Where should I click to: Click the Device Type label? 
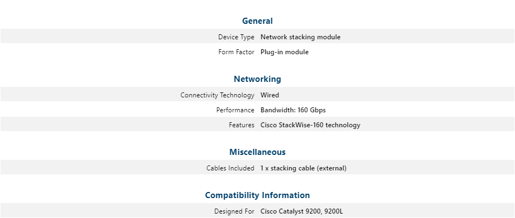point(236,37)
